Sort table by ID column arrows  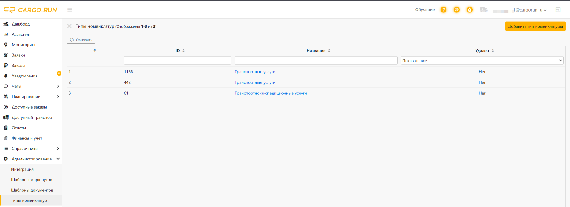(x=183, y=51)
